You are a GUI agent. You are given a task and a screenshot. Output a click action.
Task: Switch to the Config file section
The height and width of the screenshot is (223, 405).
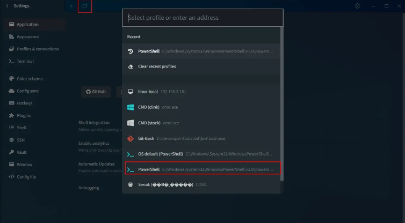(x=35, y=176)
